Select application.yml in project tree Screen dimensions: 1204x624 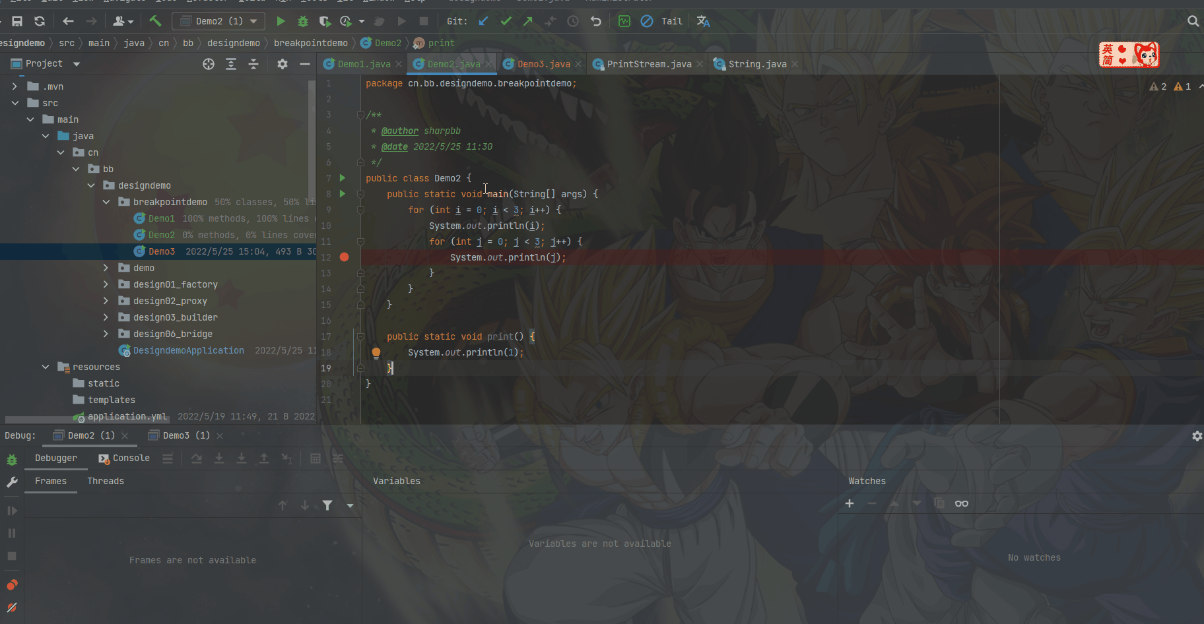[127, 416]
